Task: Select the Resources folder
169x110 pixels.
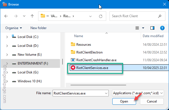Action: pos(84,45)
